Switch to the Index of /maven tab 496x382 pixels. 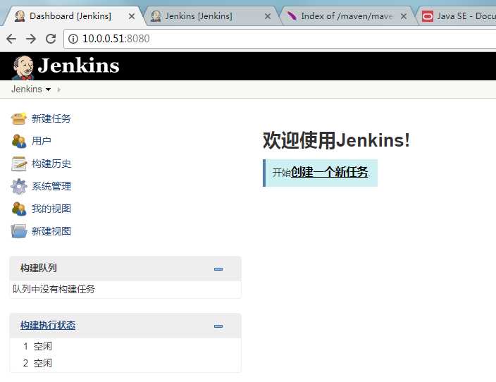[347, 16]
